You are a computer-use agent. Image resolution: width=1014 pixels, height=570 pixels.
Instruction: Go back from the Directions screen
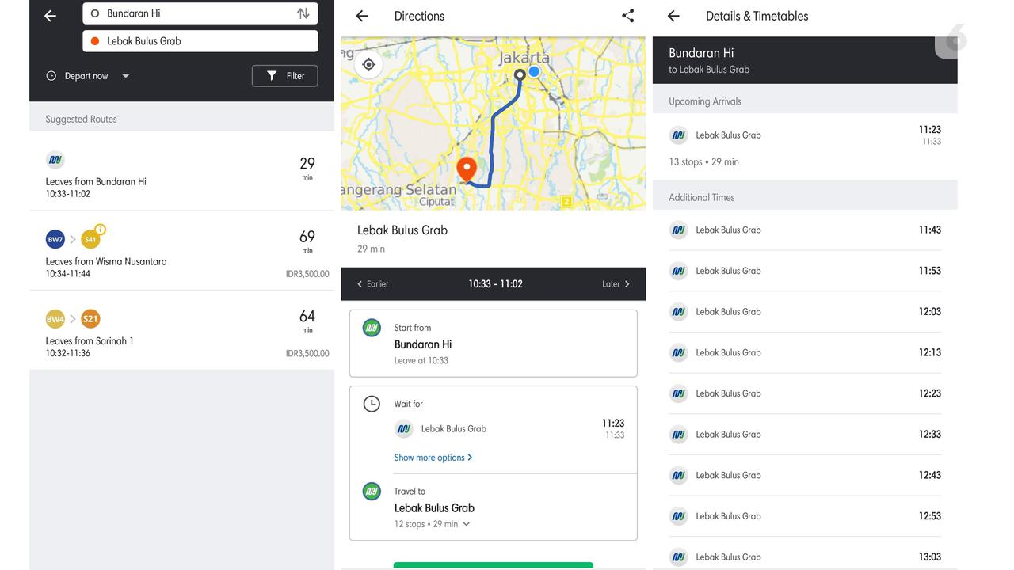[362, 16]
